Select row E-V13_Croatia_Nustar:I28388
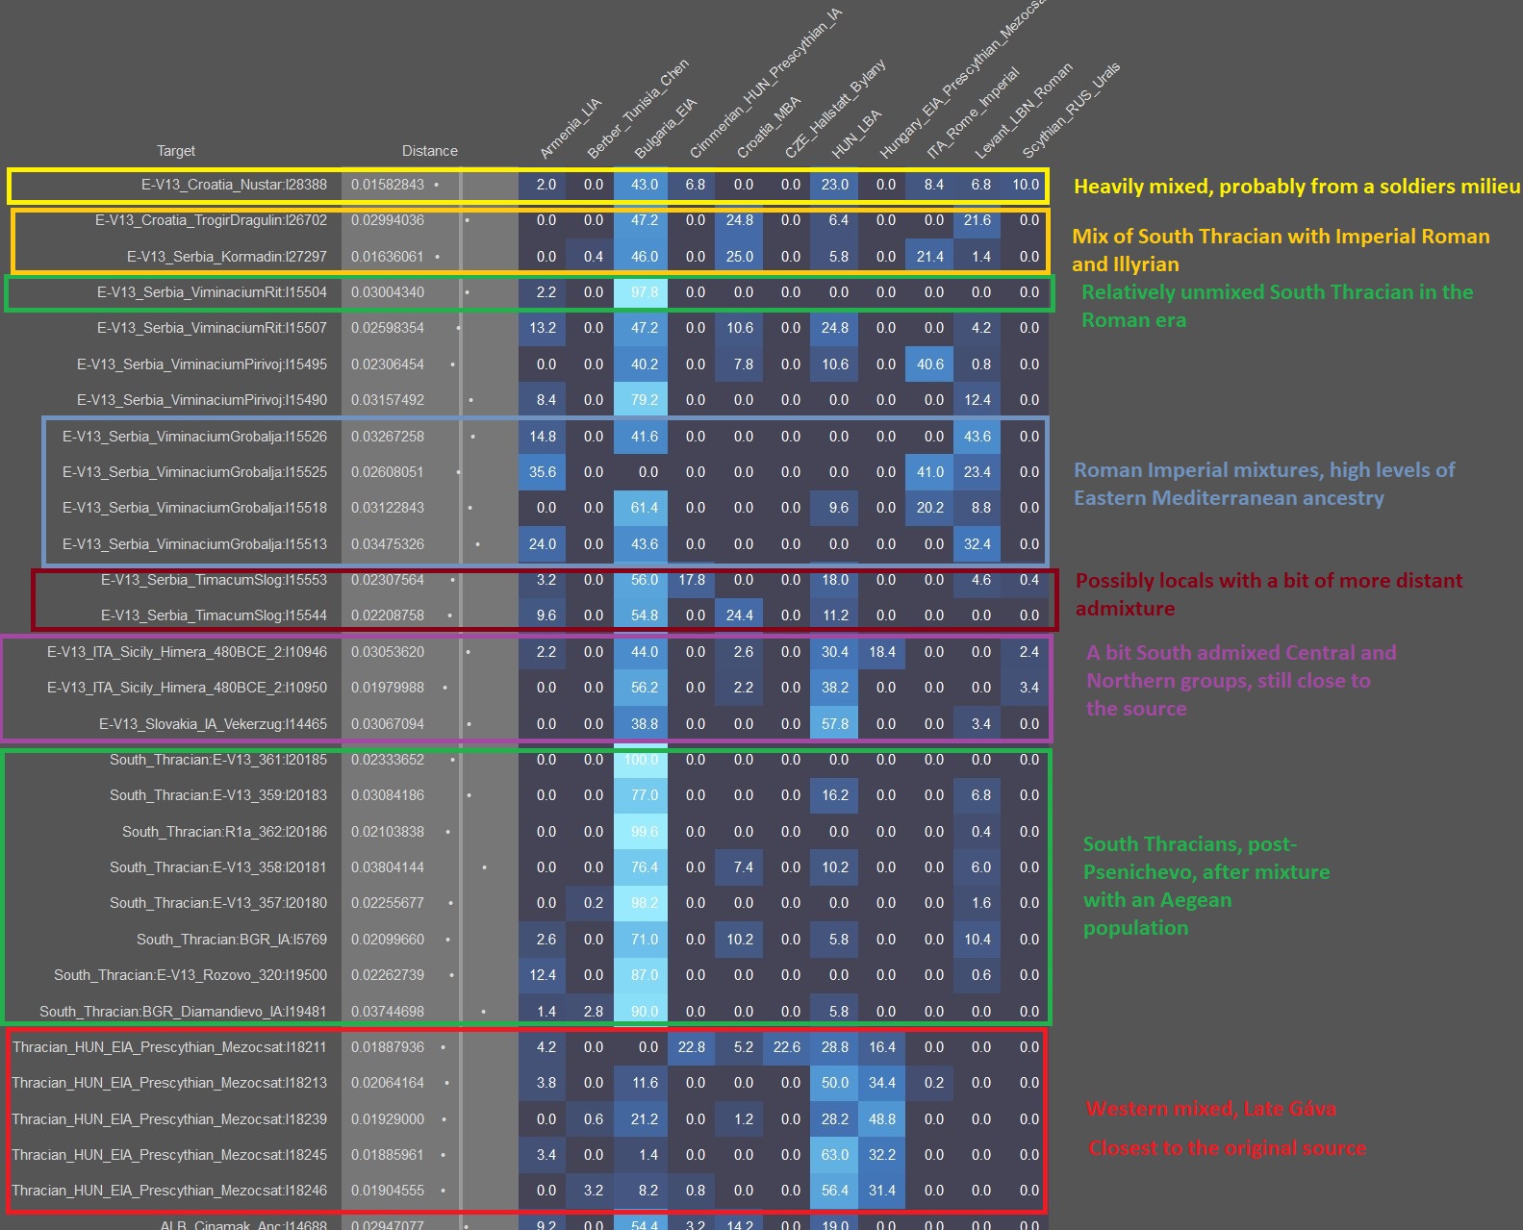 pyautogui.click(x=234, y=185)
